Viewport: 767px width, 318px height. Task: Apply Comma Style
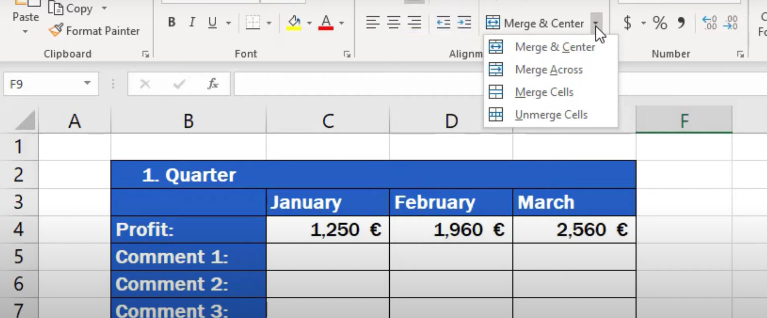point(681,23)
